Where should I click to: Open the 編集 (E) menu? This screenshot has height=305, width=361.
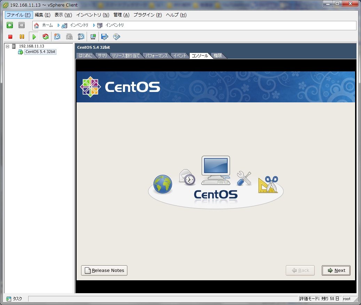click(x=42, y=15)
